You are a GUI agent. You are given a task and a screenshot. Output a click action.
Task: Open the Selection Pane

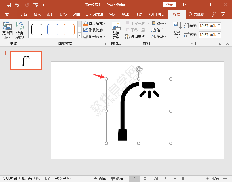point(135,37)
